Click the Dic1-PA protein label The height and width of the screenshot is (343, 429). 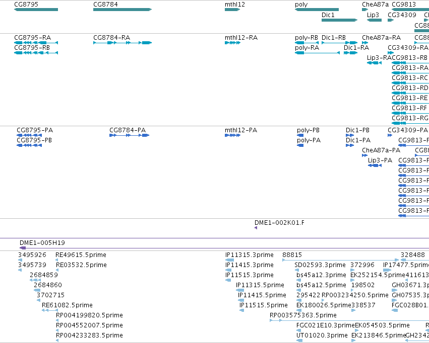[x=358, y=140]
